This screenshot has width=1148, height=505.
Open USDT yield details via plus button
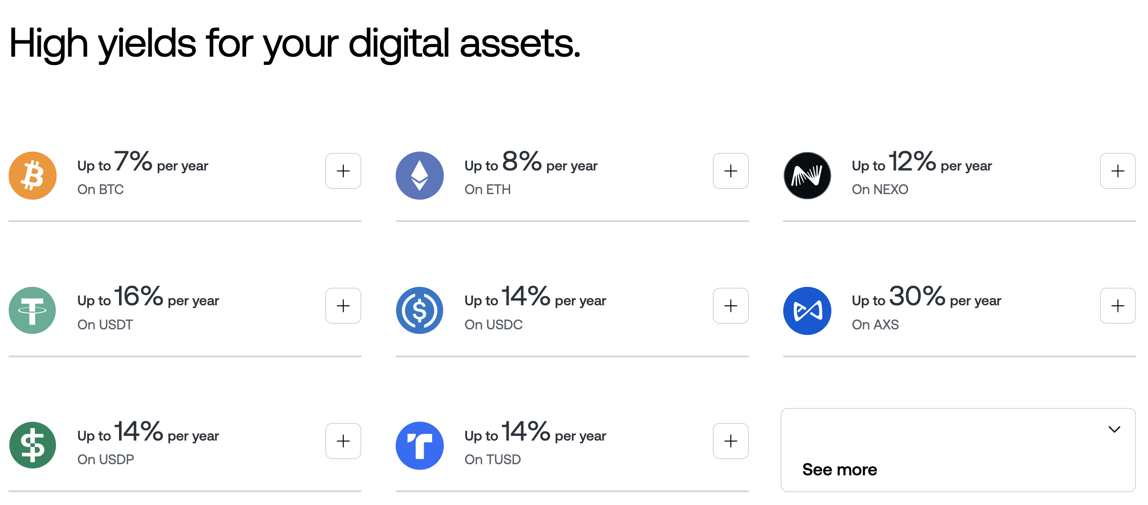click(343, 306)
